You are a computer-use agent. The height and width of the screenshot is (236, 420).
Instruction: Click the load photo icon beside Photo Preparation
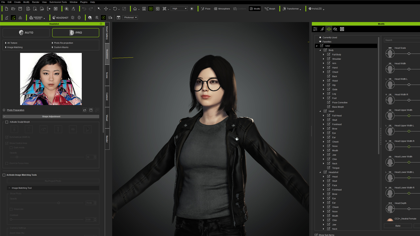85,110
